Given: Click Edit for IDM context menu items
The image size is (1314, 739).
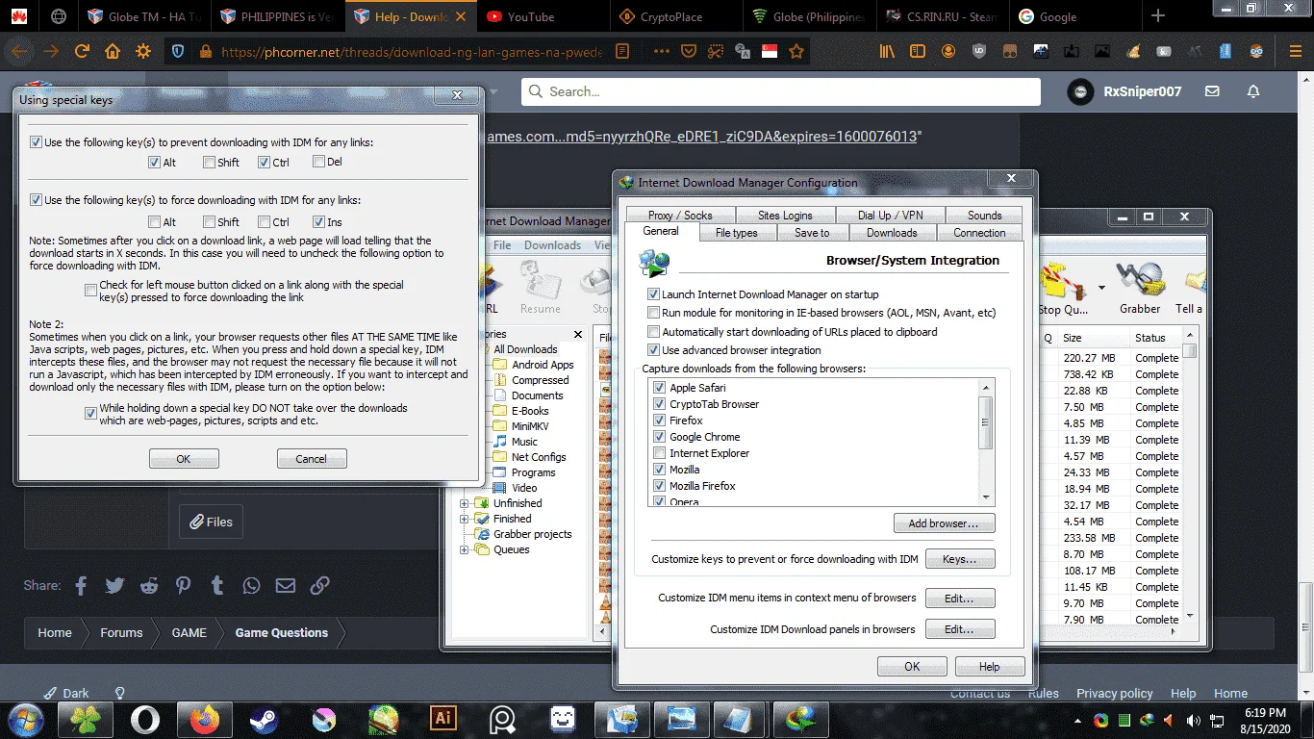Looking at the screenshot, I should click(960, 599).
